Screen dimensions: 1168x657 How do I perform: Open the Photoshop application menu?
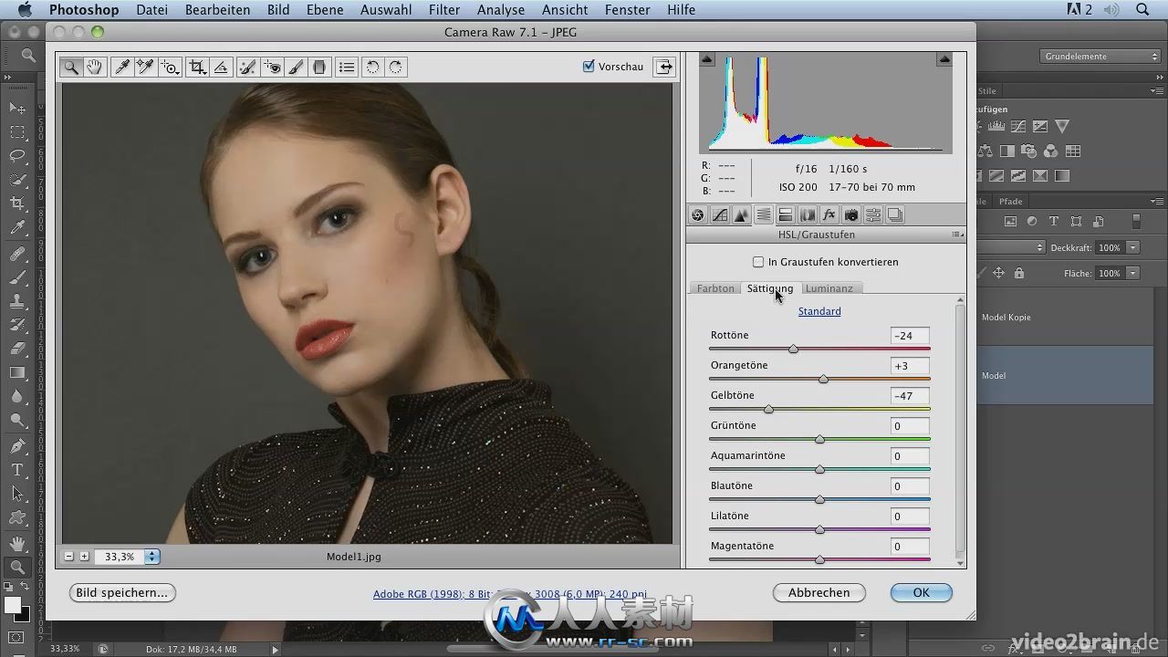click(x=84, y=10)
